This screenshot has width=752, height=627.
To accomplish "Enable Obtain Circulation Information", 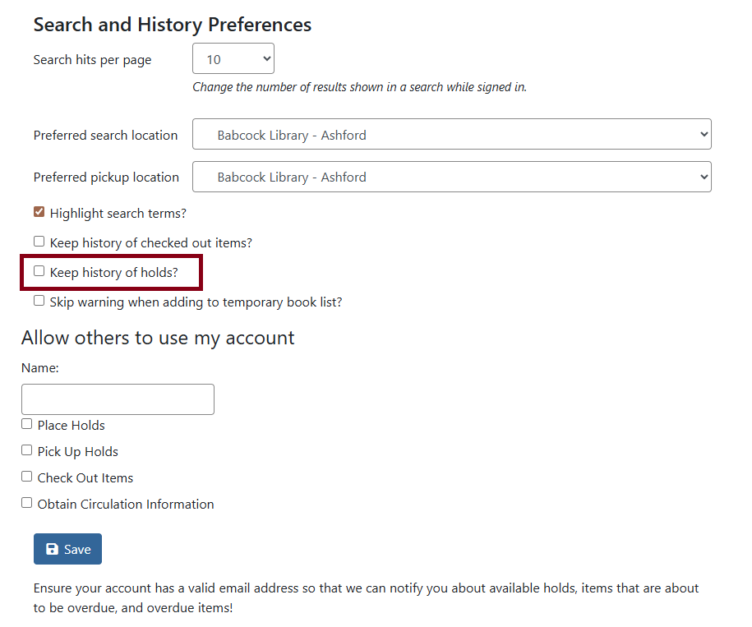I will pyautogui.click(x=26, y=502).
